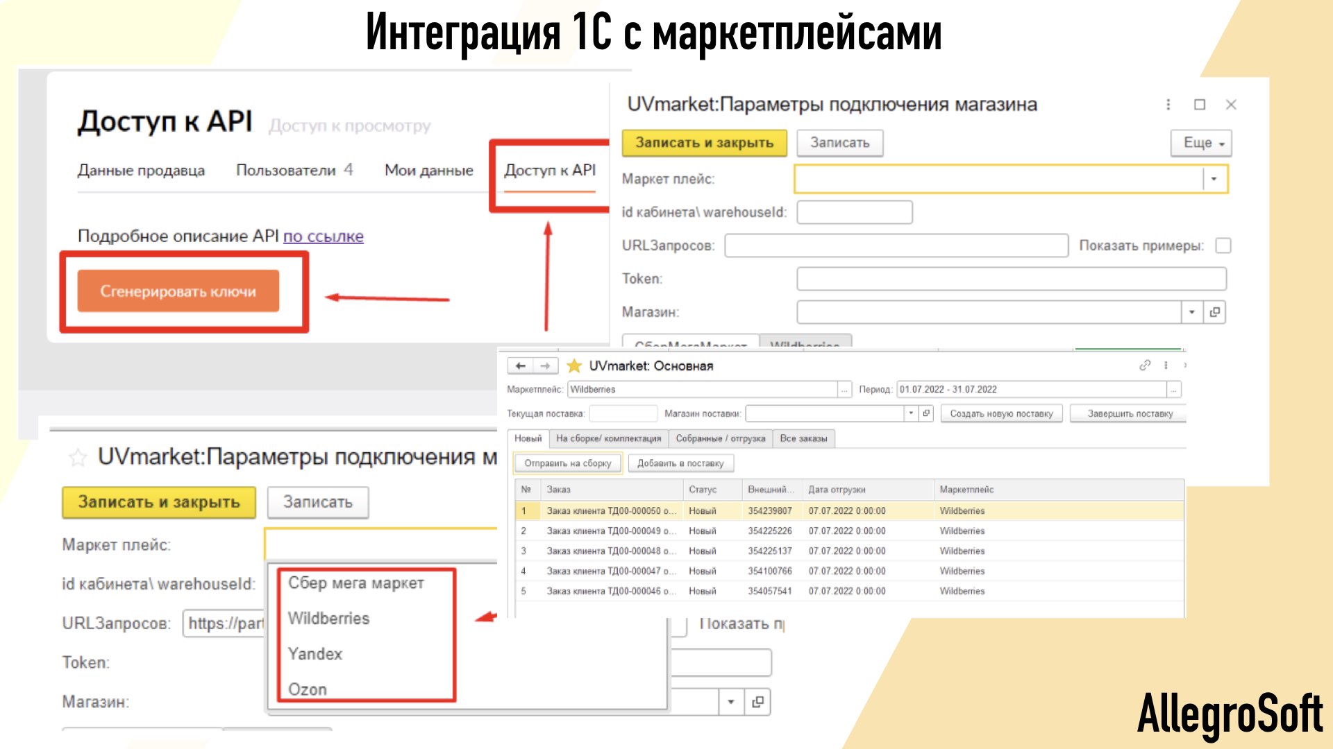Open the Данные продавца tab
Image resolution: width=1333 pixels, height=749 pixels.
(141, 170)
